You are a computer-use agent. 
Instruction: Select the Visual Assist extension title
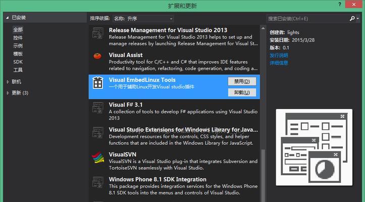click(126, 55)
